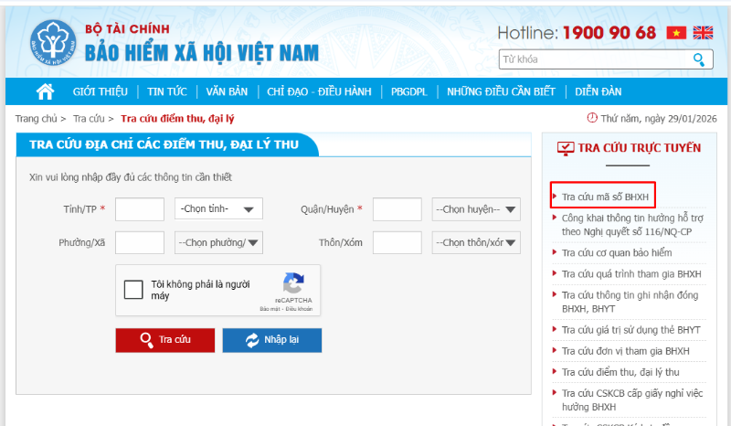This screenshot has height=426, width=731.
Task: Switch language via UK flag icon
Action: (703, 33)
